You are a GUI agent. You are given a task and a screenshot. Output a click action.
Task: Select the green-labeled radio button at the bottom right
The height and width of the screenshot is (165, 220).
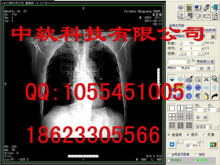(x=194, y=160)
